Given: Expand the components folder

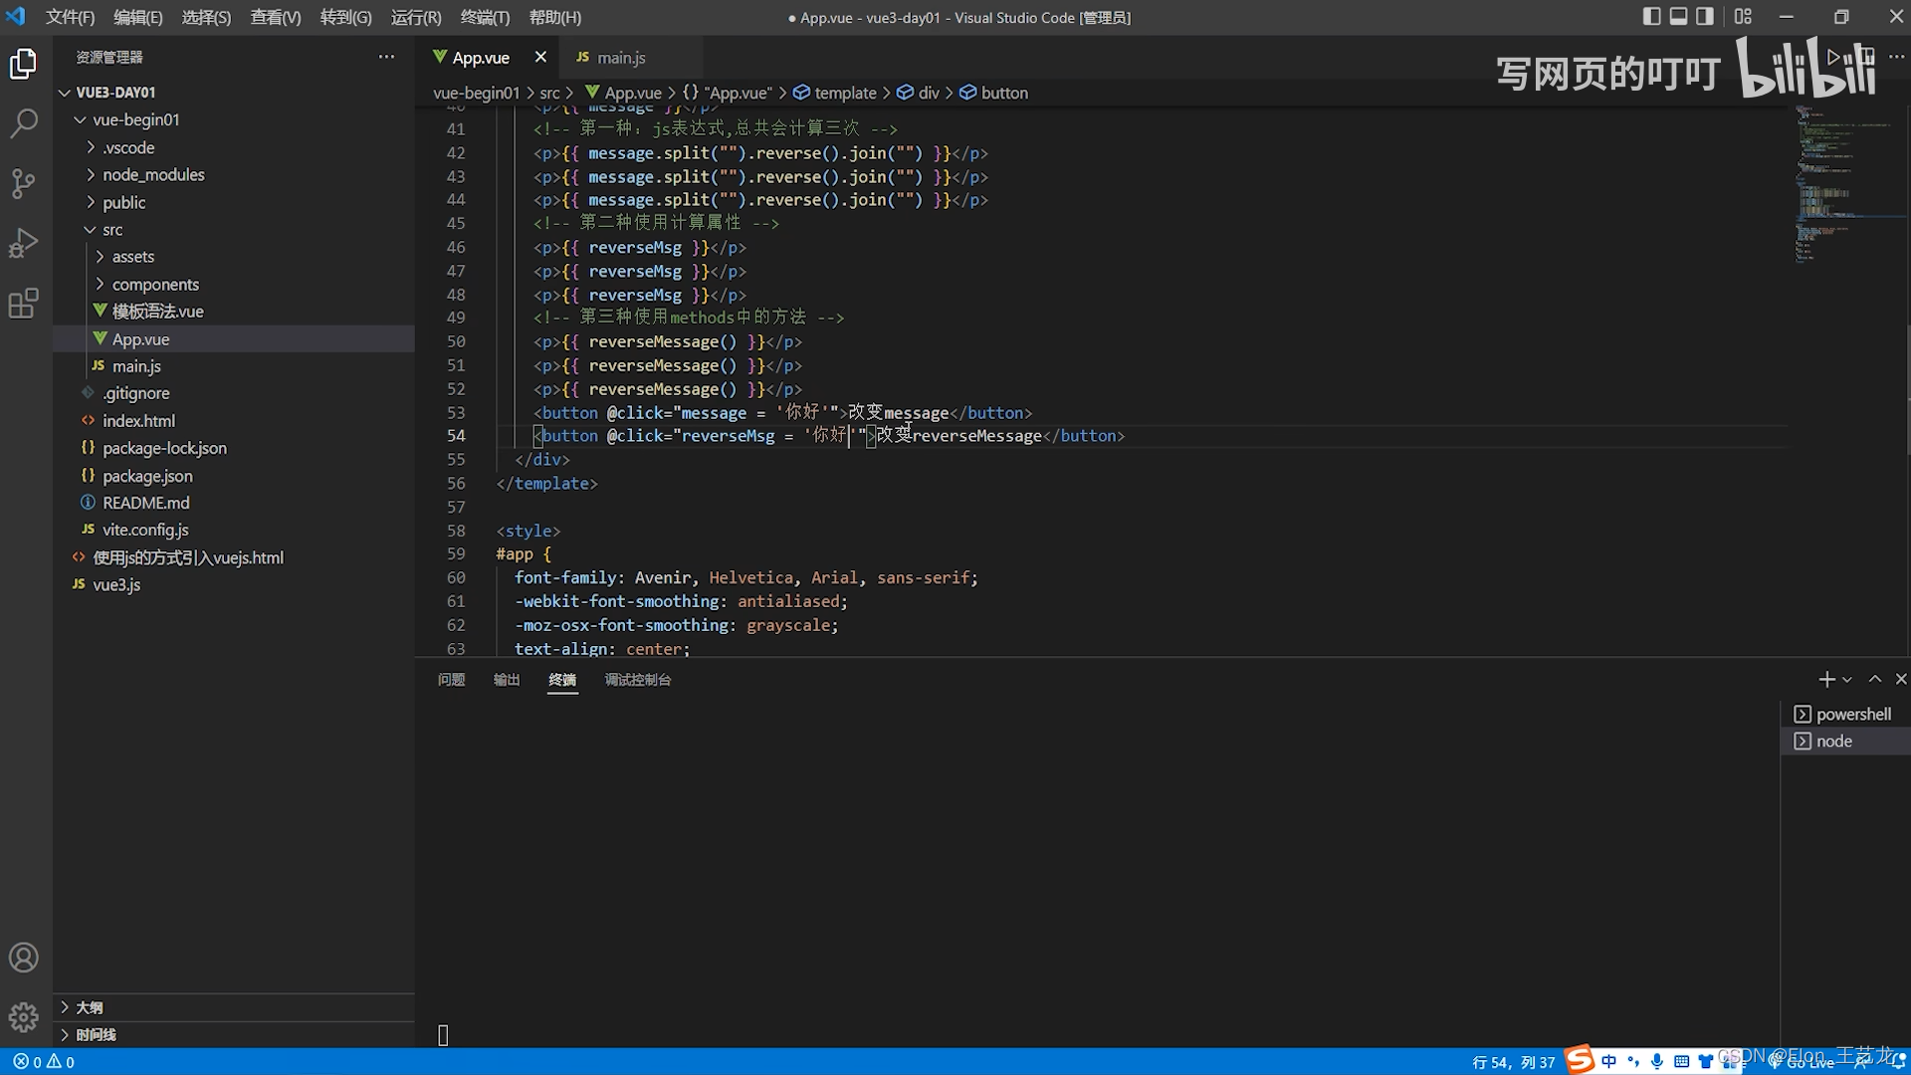Looking at the screenshot, I should [x=234, y=284].
